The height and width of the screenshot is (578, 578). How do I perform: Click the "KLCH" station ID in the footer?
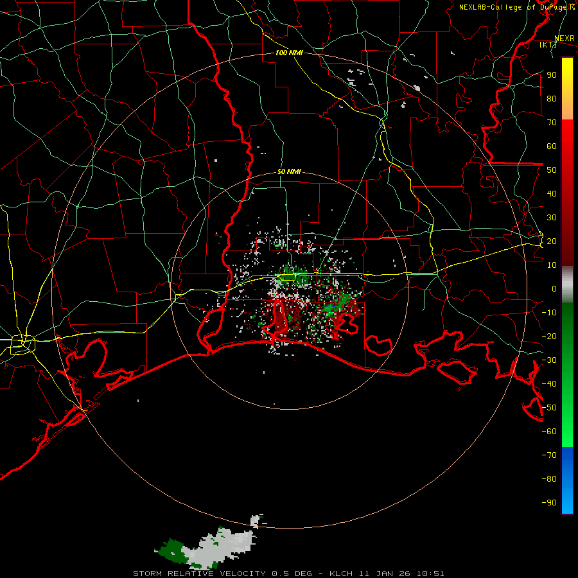(x=342, y=574)
